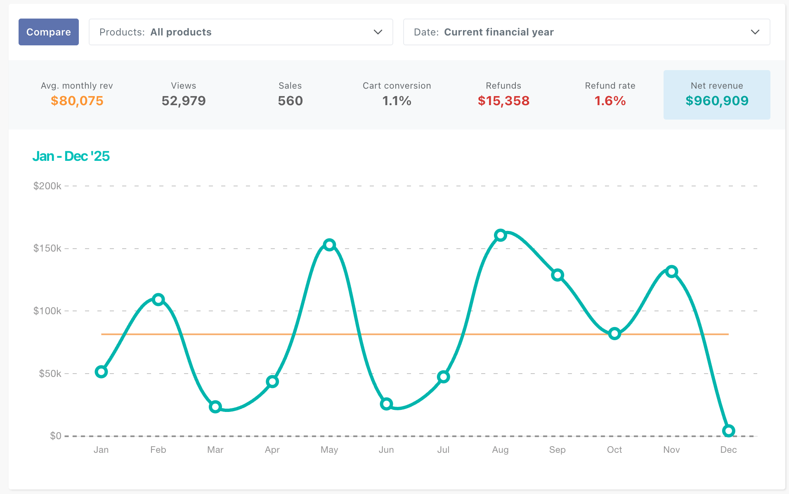Choose the Cart conversion metric
The image size is (789, 494).
tap(397, 94)
